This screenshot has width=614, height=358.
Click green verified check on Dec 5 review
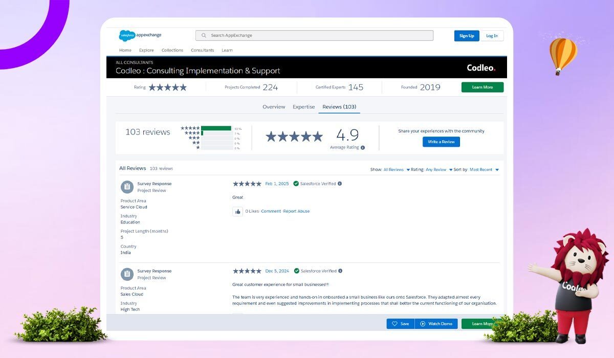296,271
